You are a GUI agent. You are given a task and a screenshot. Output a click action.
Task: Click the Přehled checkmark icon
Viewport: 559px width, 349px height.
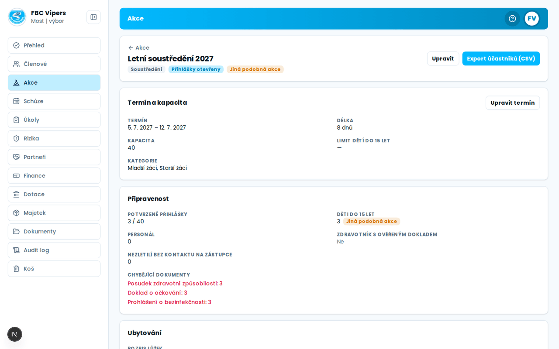point(16,45)
